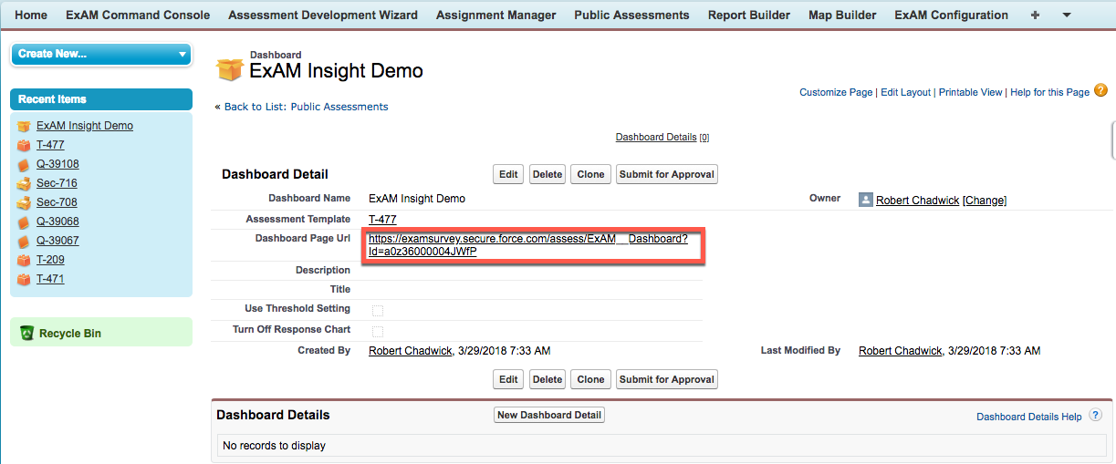Click the Dashboard Details [0] anchor link
Screen dimensions: 1116x464
click(662, 138)
